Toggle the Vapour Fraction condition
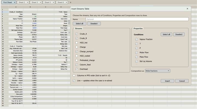Image resolution: width=197 pixels, height=109 pixels. 137,39
